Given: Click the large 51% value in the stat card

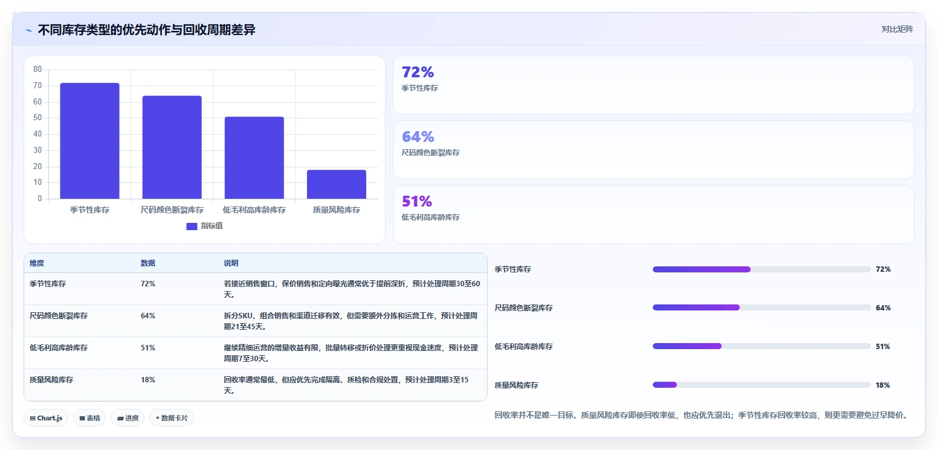Looking at the screenshot, I should click(417, 201).
